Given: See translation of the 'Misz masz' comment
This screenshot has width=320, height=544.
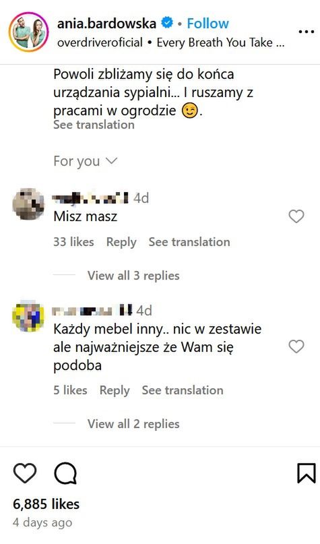Looking at the screenshot, I should click(x=189, y=242).
